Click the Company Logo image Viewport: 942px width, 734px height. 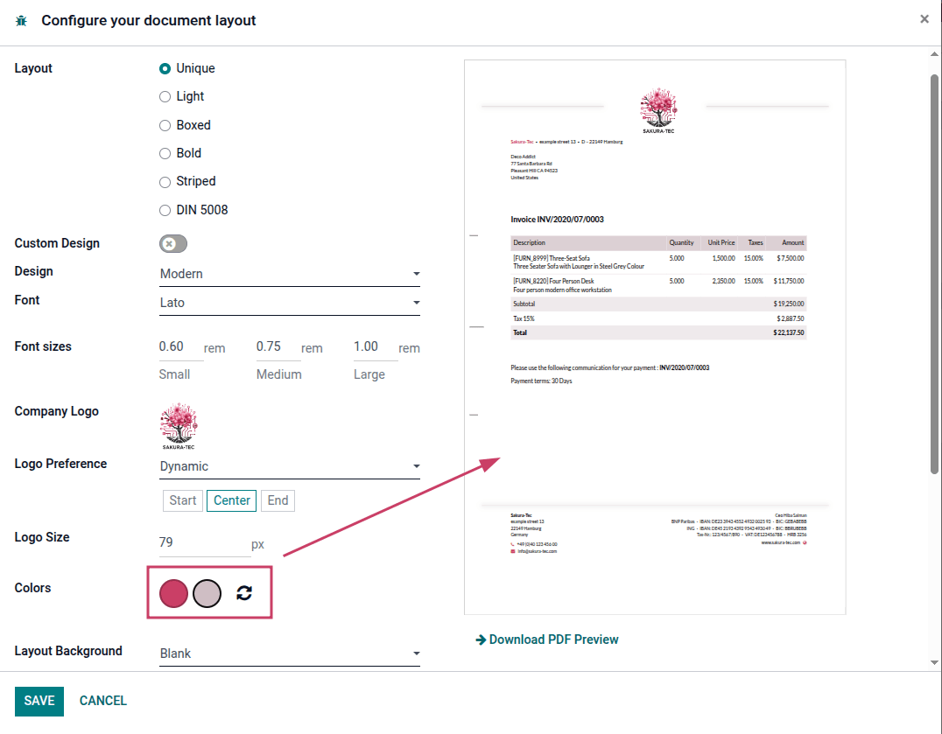tap(179, 426)
